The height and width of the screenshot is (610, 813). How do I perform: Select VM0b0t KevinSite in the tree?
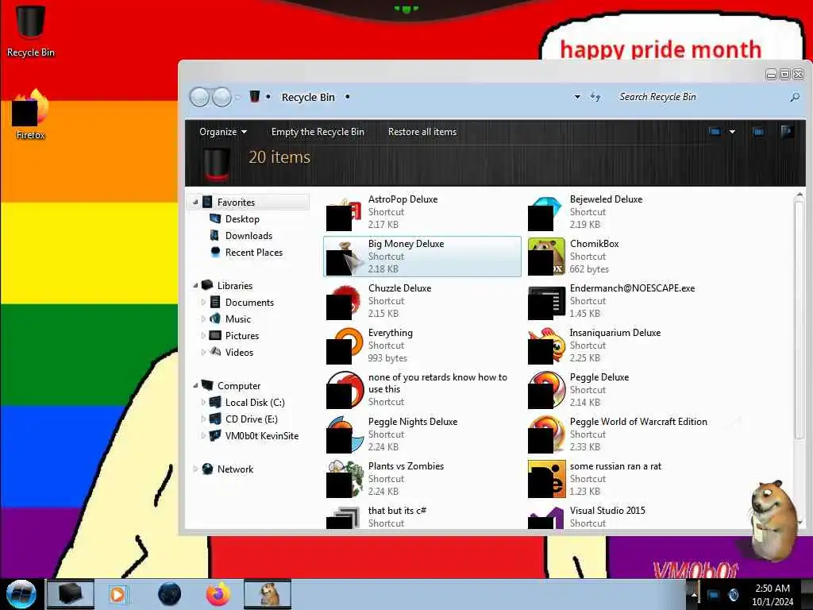261,436
